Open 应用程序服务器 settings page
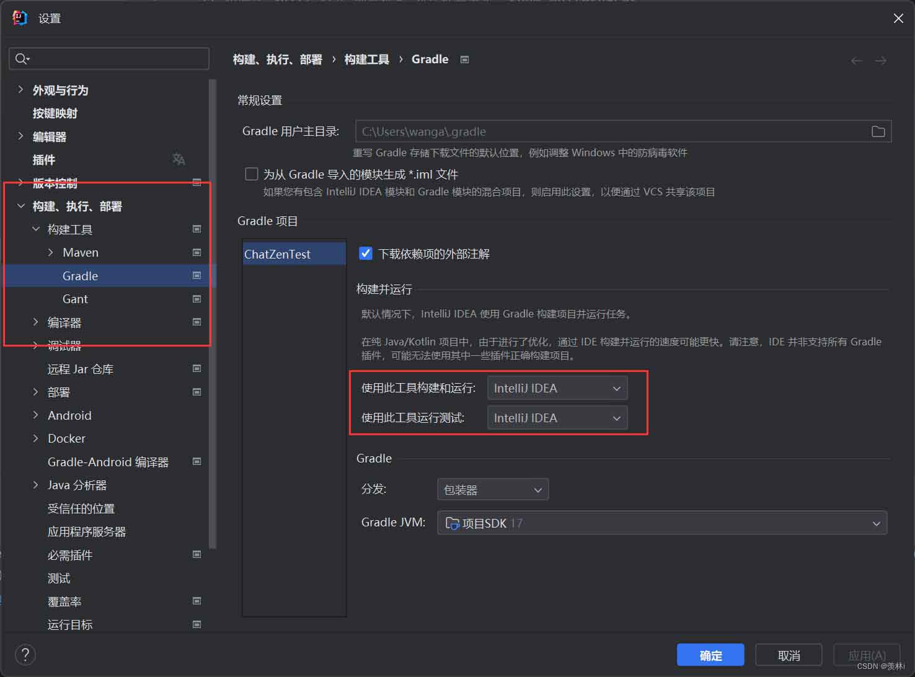 click(87, 532)
